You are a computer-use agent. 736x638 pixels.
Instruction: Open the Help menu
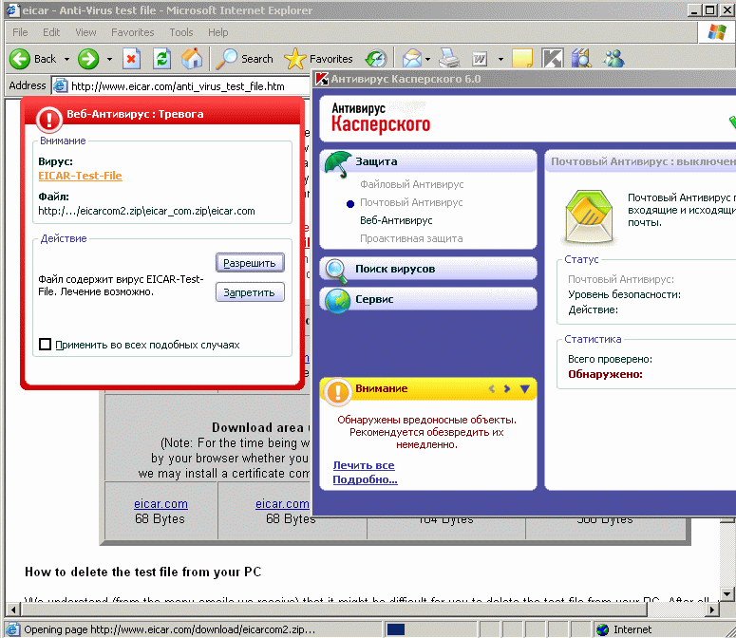click(x=218, y=32)
